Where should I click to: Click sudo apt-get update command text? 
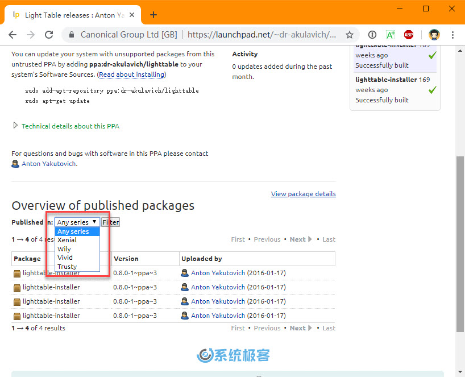(57, 101)
